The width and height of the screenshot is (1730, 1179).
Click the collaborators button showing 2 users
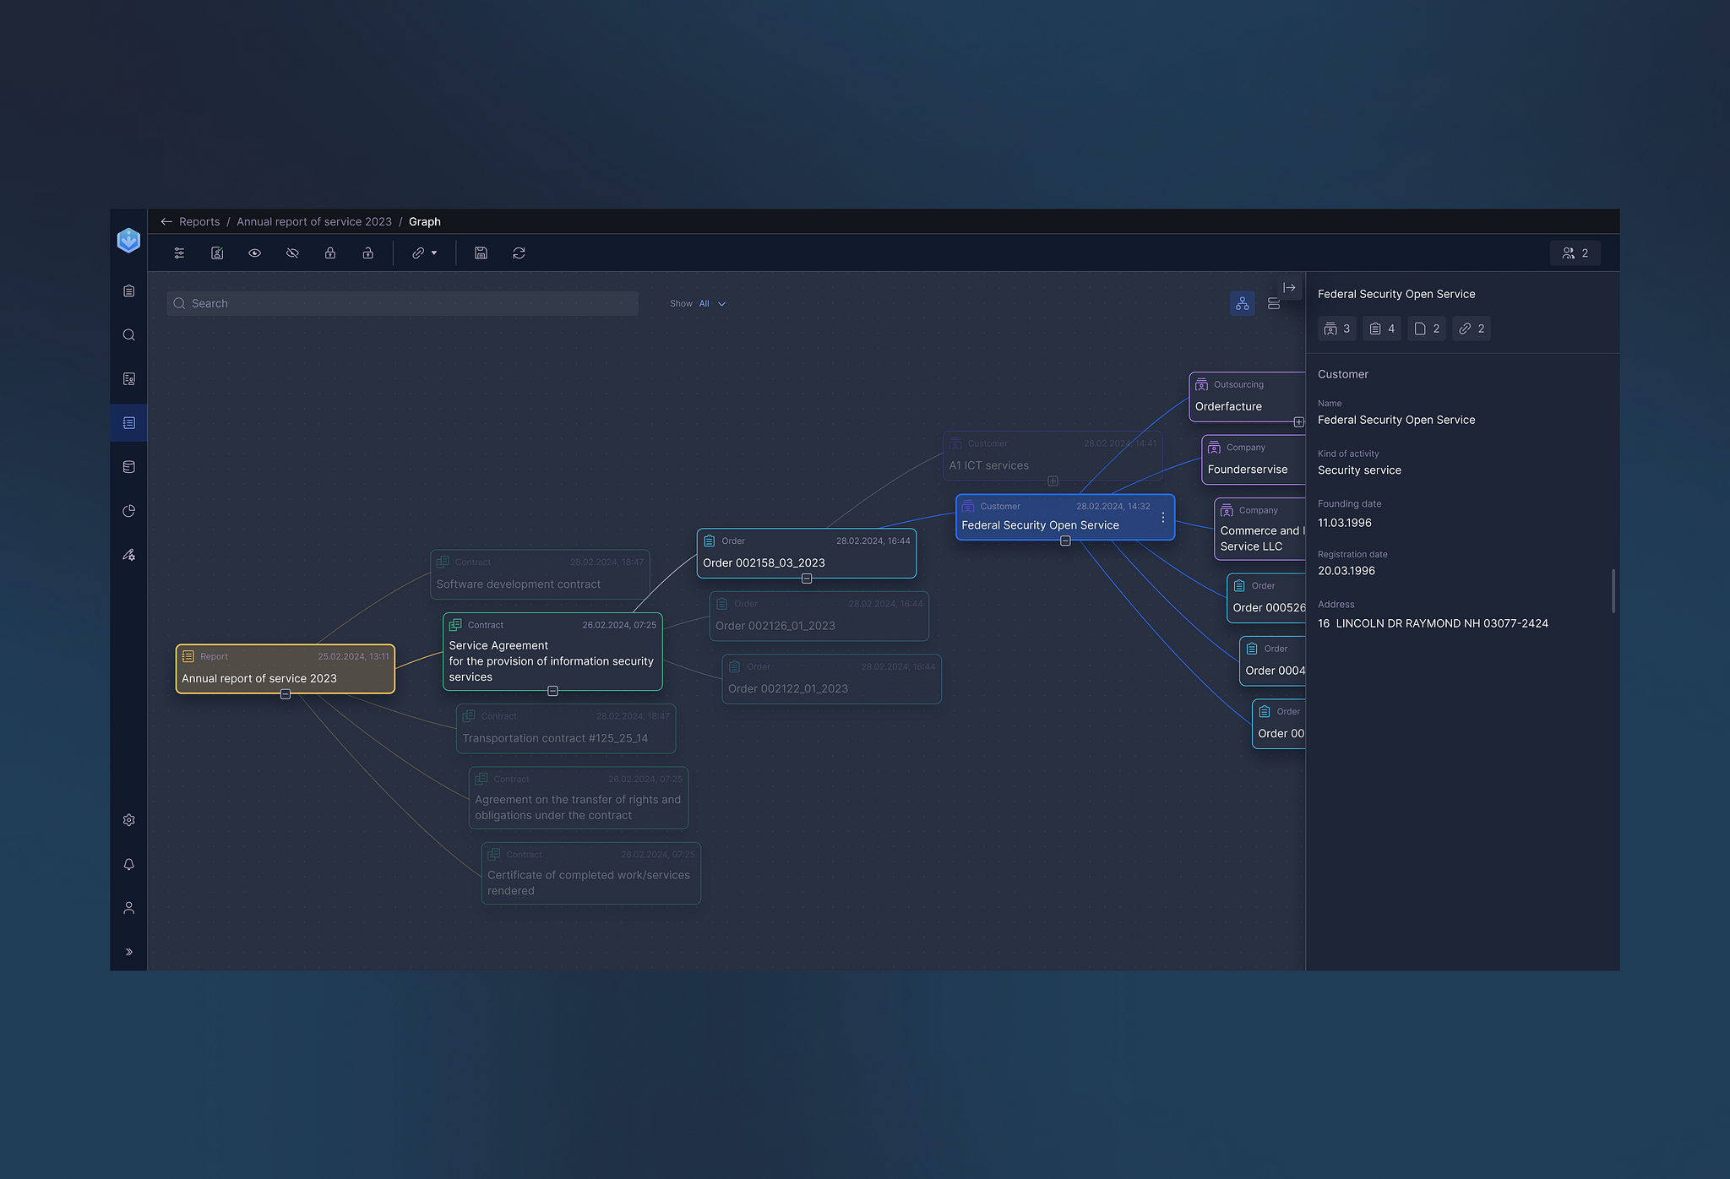1575,253
